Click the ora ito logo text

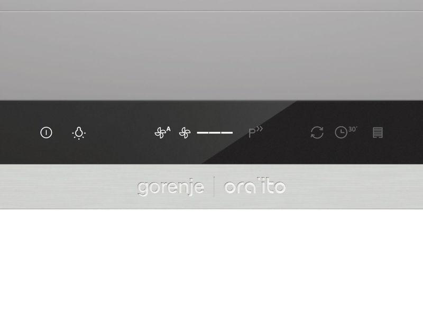pos(255,186)
